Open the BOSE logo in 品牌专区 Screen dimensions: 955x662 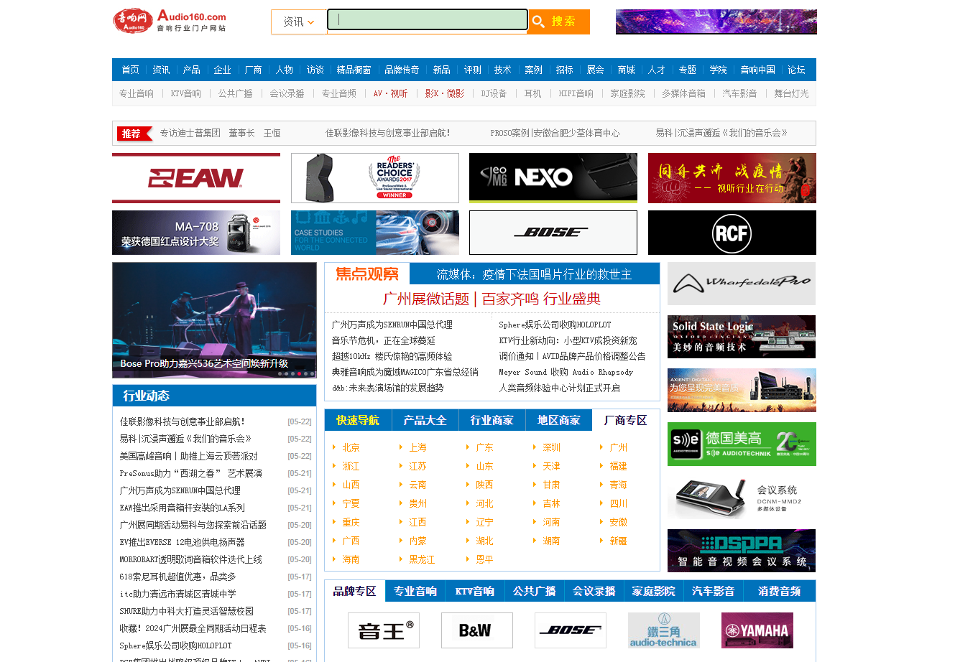571,630
